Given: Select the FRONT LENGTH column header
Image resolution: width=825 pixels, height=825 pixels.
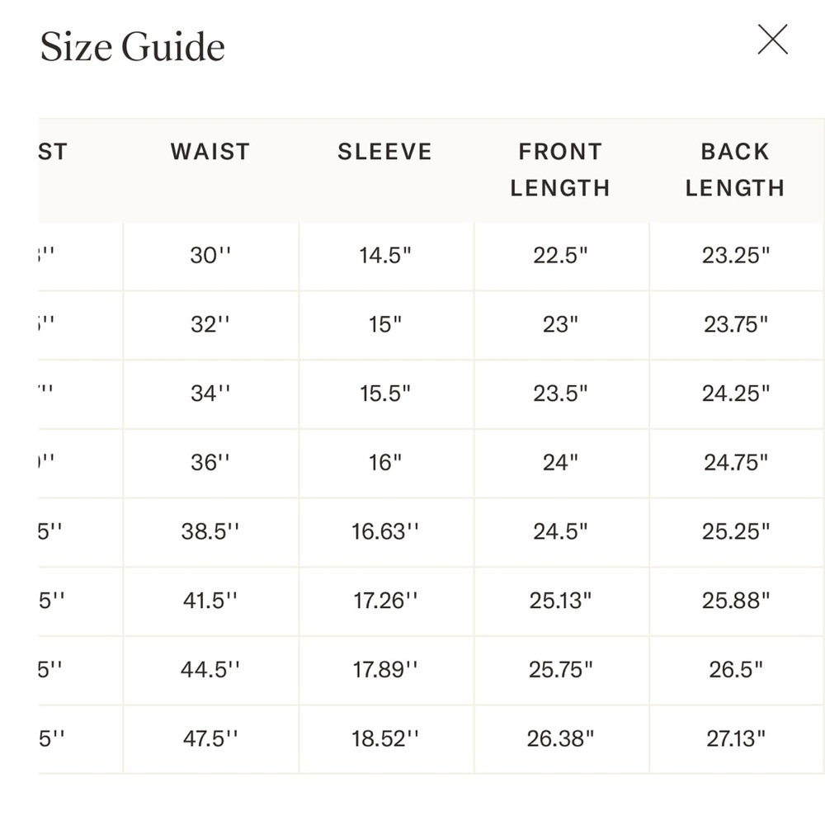Looking at the screenshot, I should [560, 170].
